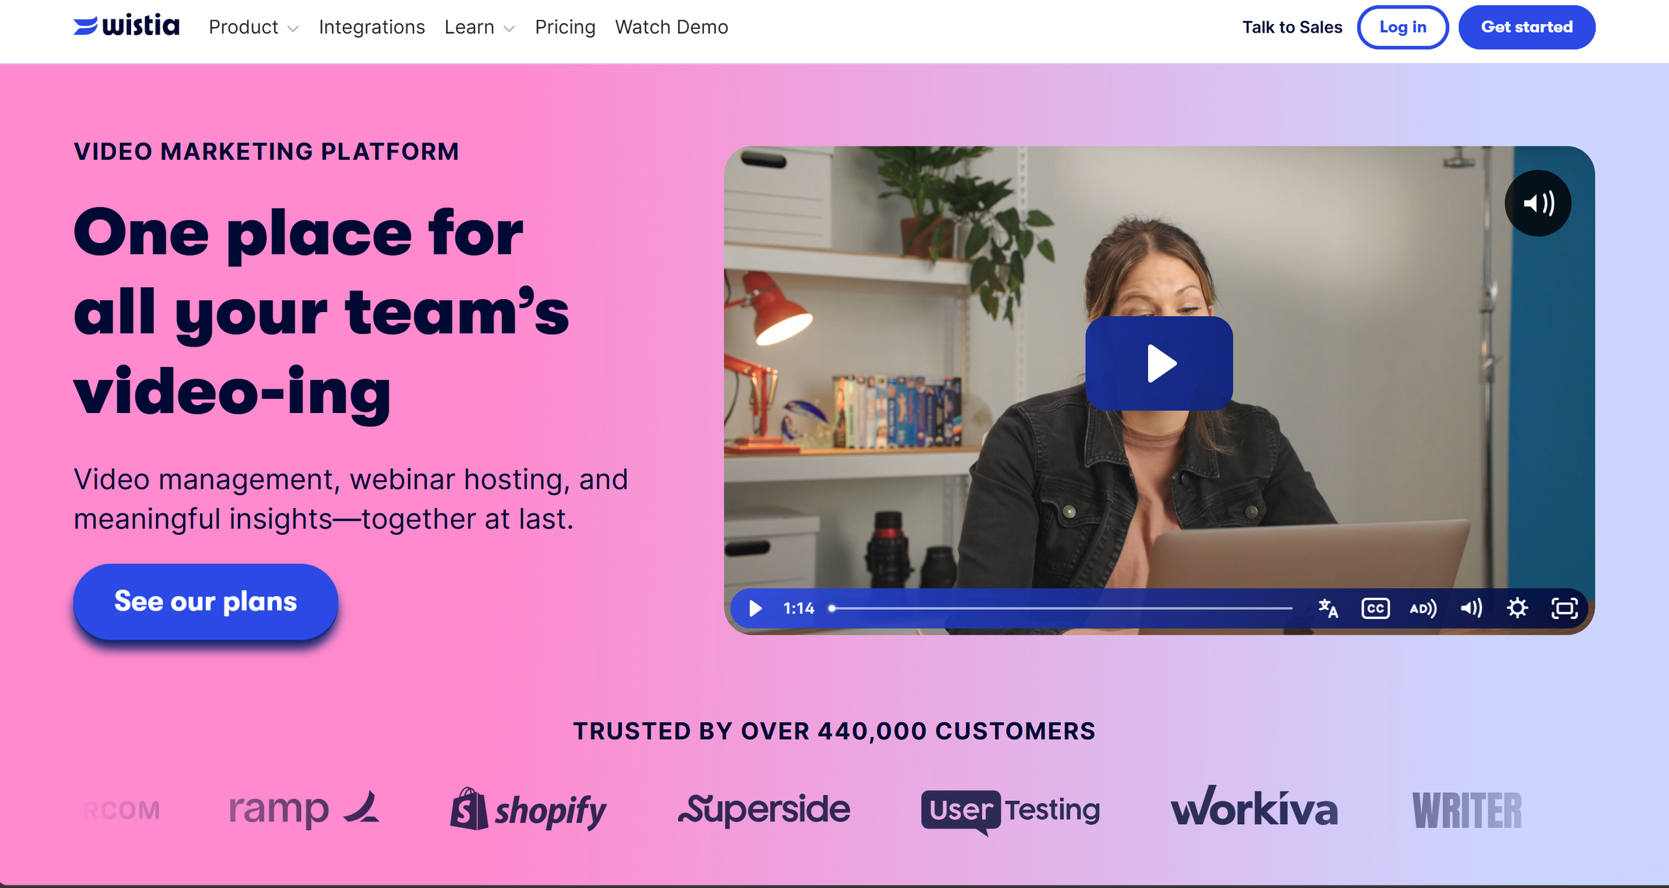Go to the Pricing page
The image size is (1669, 888).
click(x=565, y=27)
